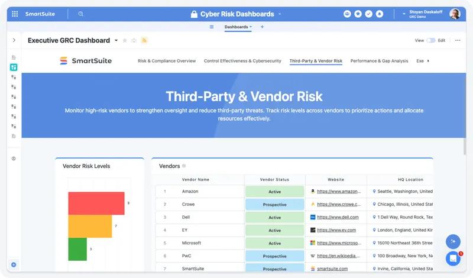
Task: Open the user account dropdown arrow
Action: pyautogui.click(x=404, y=14)
